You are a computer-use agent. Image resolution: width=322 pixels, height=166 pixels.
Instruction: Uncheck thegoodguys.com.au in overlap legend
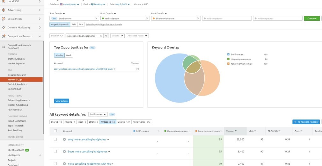228,59
